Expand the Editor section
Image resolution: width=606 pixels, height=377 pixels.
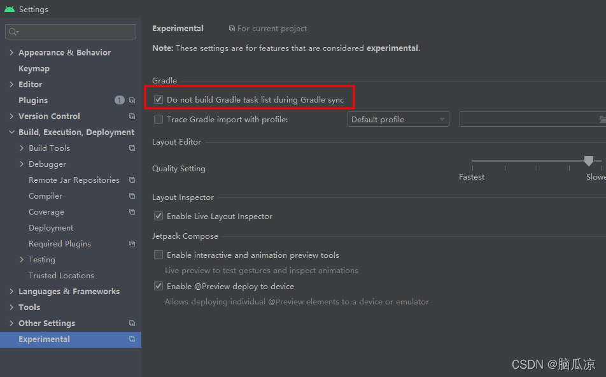coord(11,84)
